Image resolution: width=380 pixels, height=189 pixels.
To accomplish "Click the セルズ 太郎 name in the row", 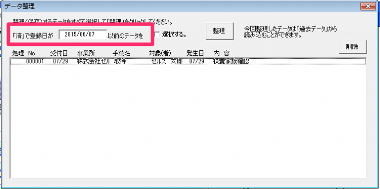I will (x=167, y=61).
